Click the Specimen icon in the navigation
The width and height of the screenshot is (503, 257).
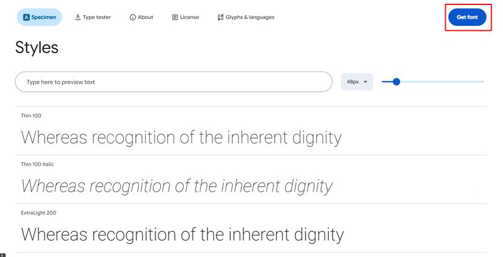point(26,18)
